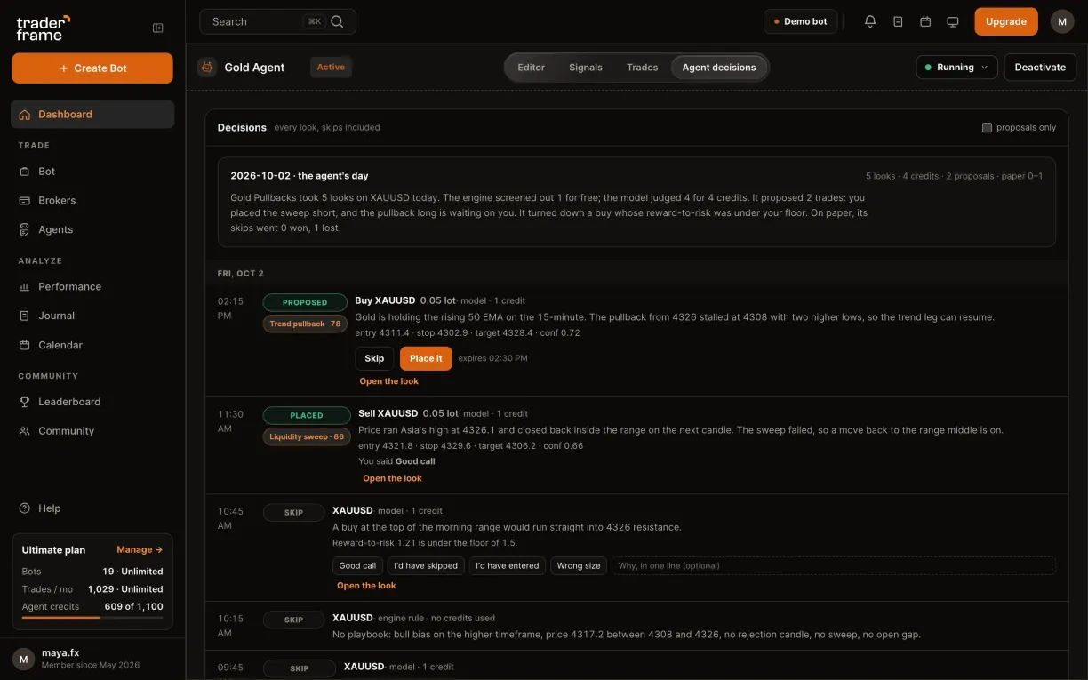Collapse the sidebar panel icon
Screen dimensions: 1088x680
coord(158,28)
